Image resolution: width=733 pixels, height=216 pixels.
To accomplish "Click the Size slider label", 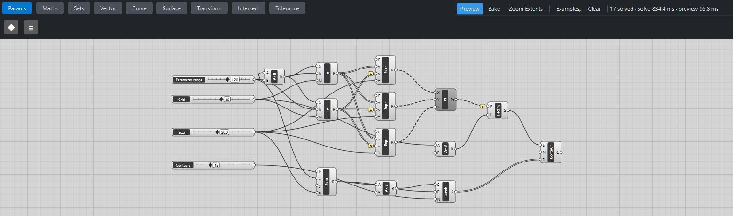I will [181, 132].
